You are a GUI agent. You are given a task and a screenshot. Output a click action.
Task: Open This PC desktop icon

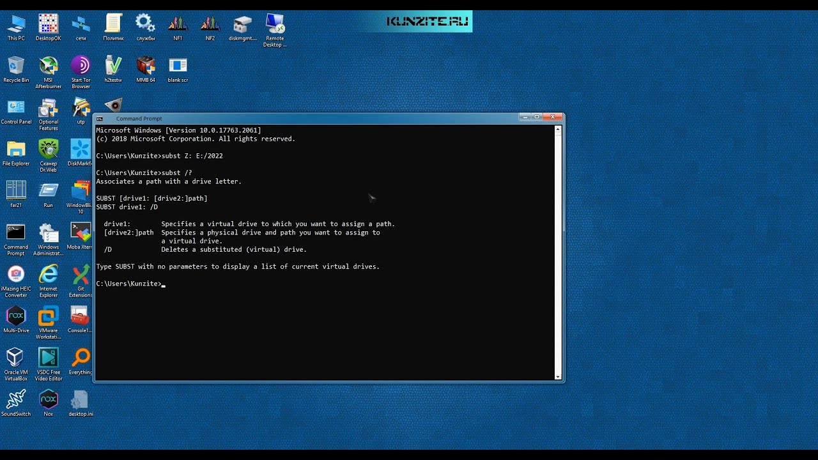coord(16,28)
